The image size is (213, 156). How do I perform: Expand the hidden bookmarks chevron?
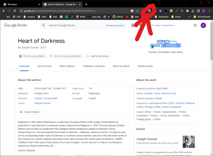pyautogui.click(x=190, y=17)
